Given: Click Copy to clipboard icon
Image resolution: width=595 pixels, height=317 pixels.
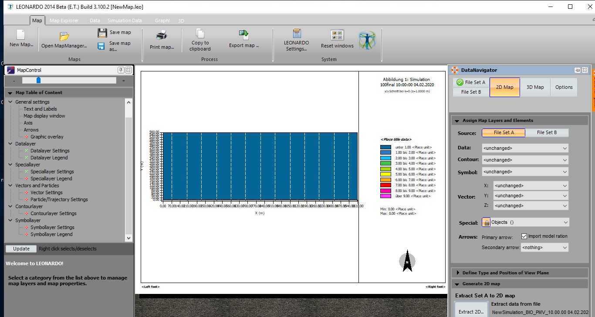Looking at the screenshot, I should tap(200, 34).
